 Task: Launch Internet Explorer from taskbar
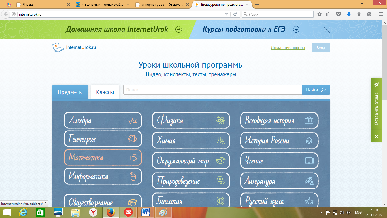coord(23,212)
